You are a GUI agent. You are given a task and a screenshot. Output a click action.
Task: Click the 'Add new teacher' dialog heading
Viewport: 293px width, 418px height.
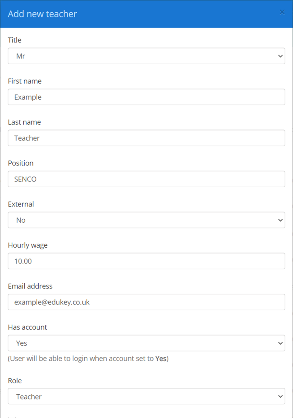pyautogui.click(x=42, y=14)
